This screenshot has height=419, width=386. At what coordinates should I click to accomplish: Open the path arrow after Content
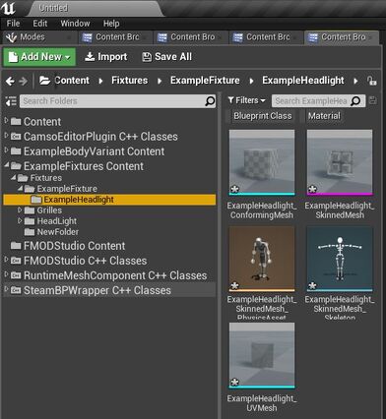tap(100, 81)
